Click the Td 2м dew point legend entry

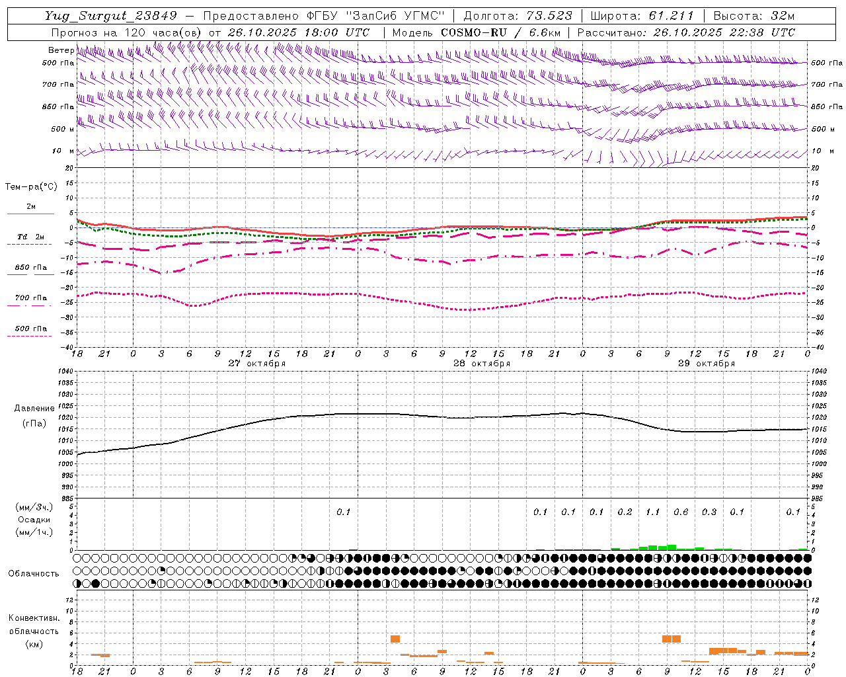(x=30, y=237)
